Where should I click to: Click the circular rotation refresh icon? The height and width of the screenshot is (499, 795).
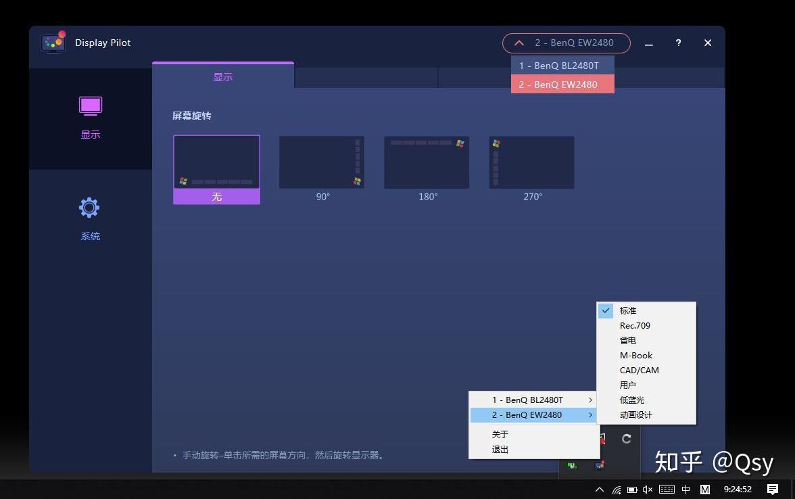tap(625, 438)
